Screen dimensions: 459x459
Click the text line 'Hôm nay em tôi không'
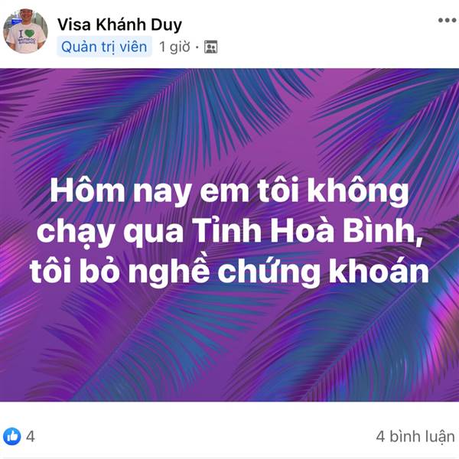(x=229, y=191)
